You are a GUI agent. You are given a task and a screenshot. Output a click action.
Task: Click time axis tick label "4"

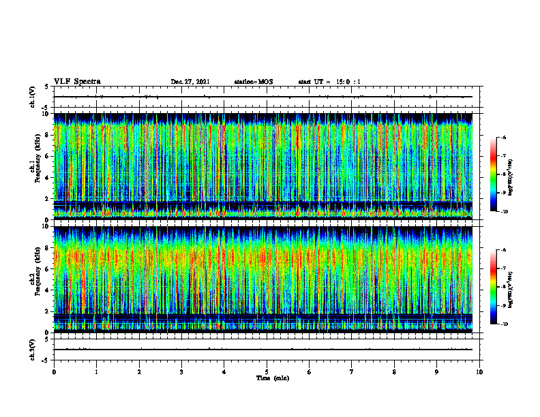(224, 372)
